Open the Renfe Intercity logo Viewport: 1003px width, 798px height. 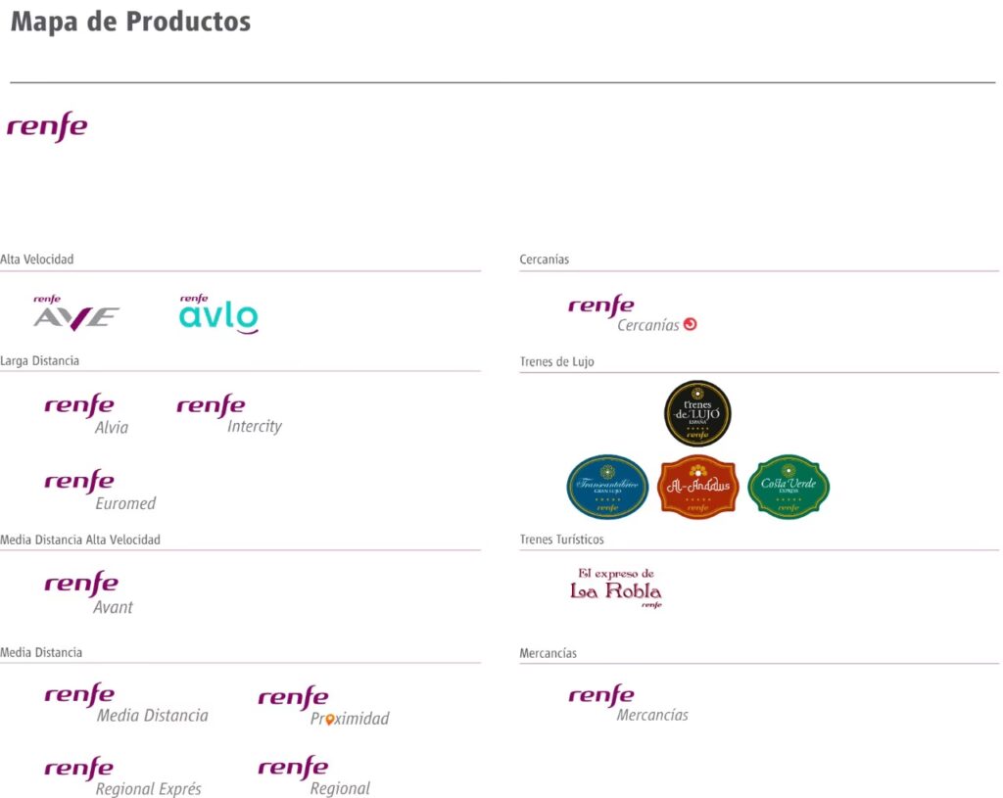point(229,414)
